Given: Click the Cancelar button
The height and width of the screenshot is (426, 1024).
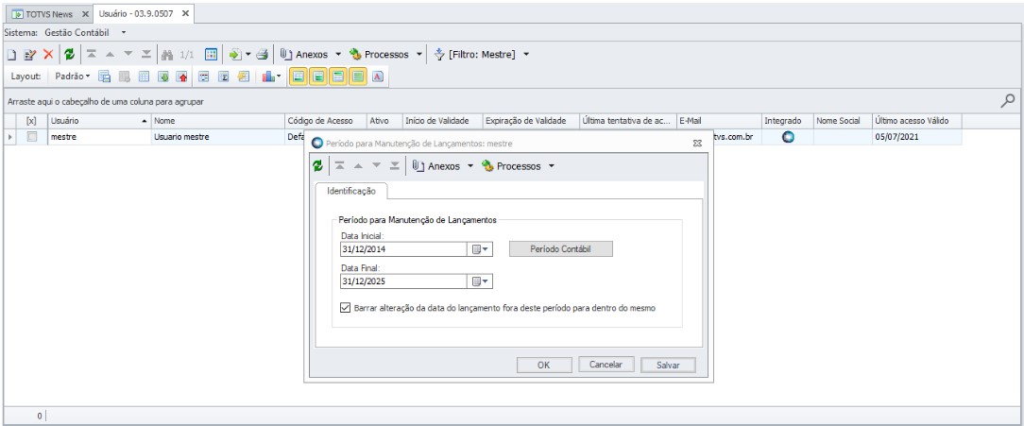Looking at the screenshot, I should [x=606, y=365].
